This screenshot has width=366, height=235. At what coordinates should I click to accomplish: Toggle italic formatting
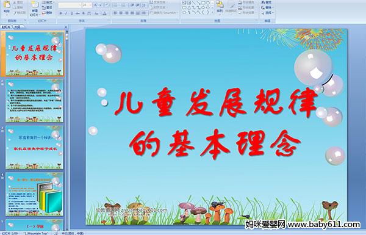point(66,13)
